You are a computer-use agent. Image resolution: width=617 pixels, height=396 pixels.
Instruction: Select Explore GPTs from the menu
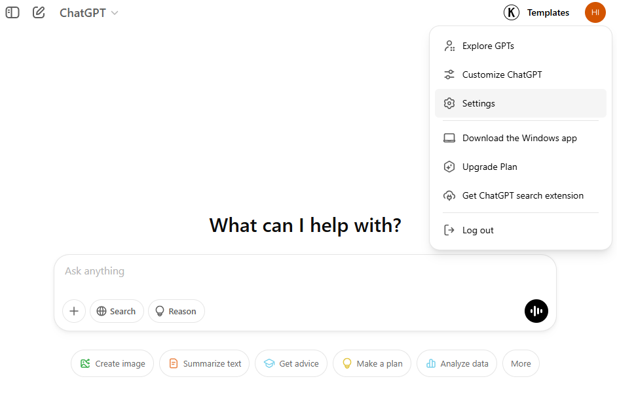coord(520,46)
